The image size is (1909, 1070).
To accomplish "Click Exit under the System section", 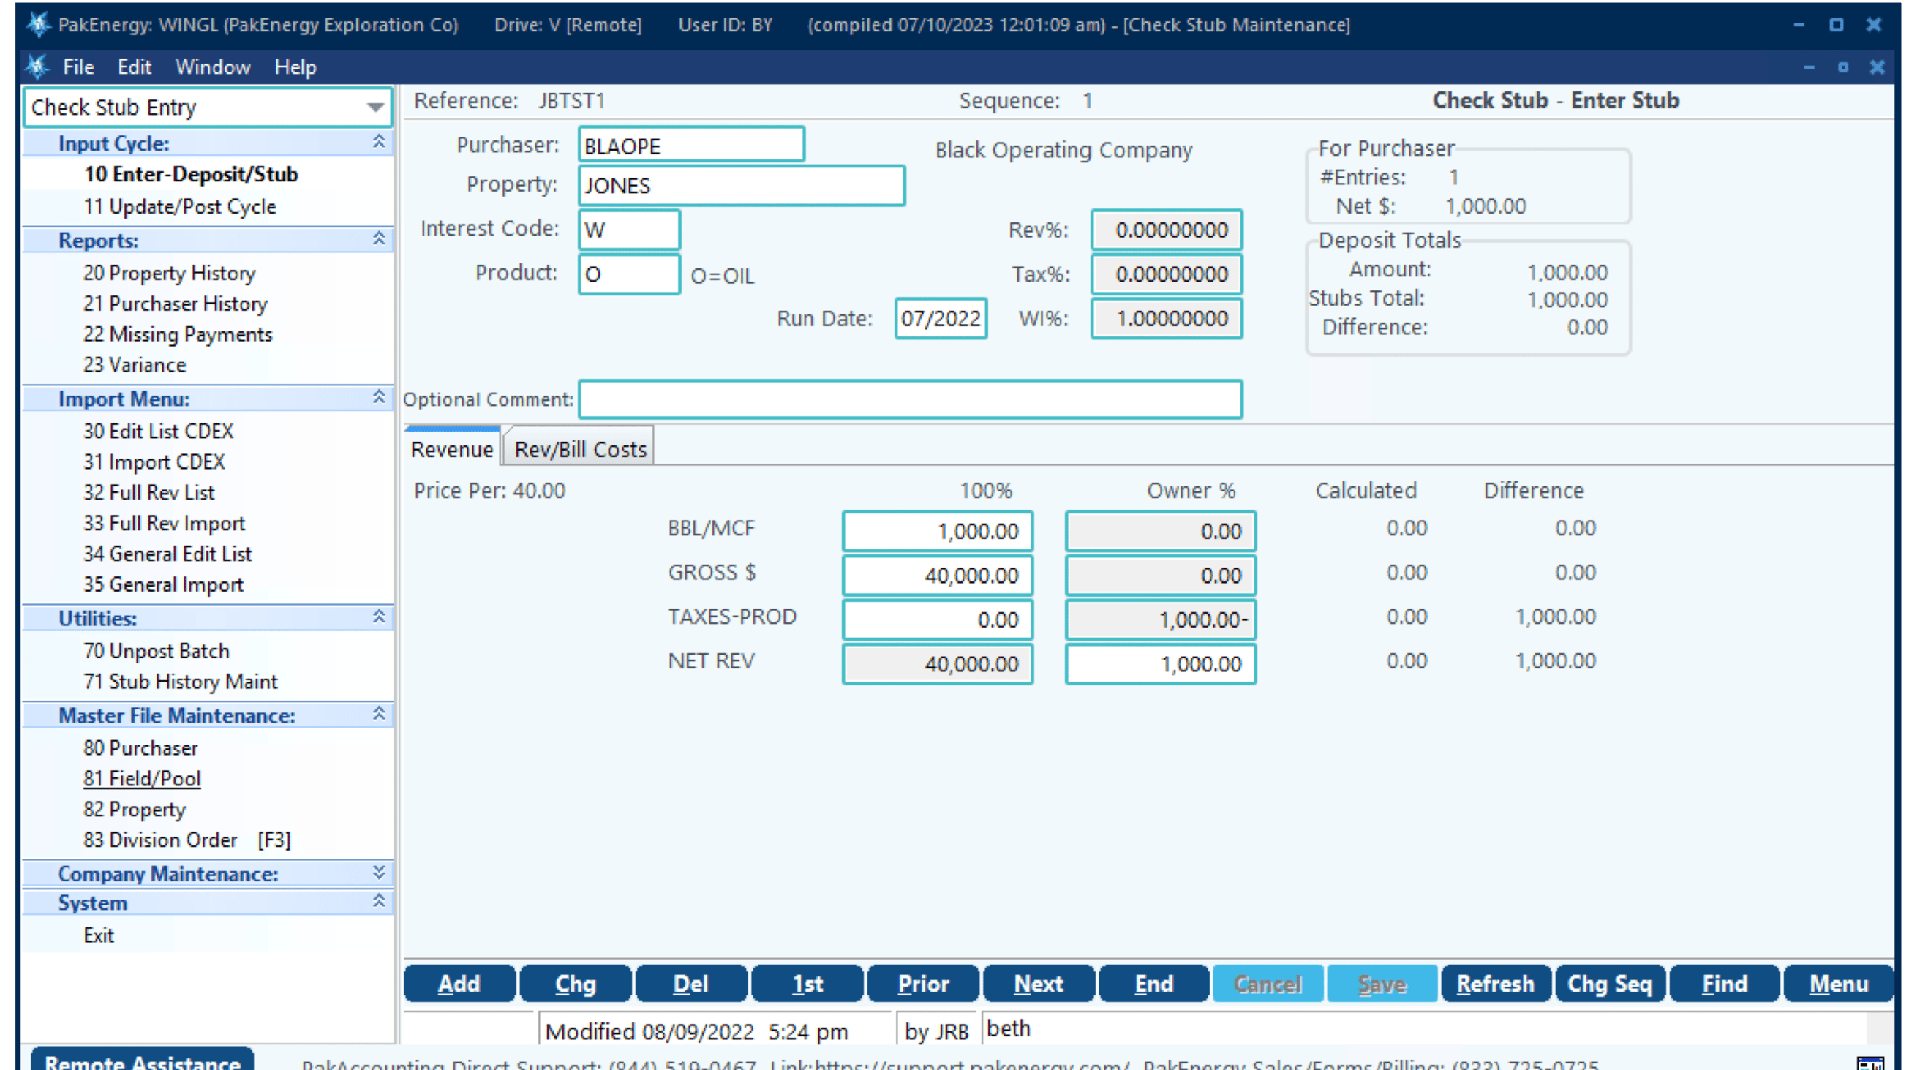I will coord(99,935).
